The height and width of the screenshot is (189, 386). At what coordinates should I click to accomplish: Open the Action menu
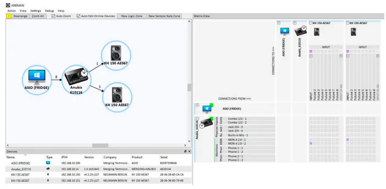(11, 11)
